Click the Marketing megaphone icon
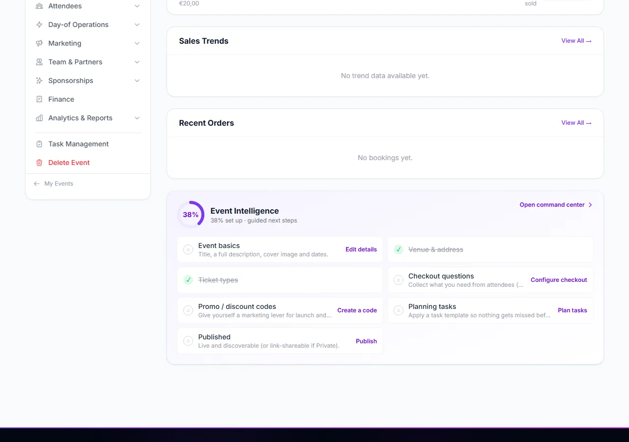The image size is (629, 442). [x=39, y=43]
